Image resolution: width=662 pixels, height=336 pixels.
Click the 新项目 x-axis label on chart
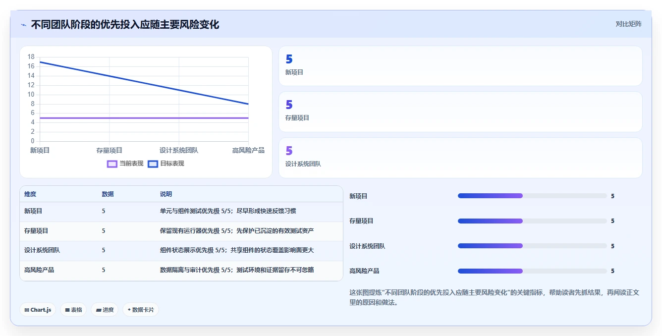click(x=40, y=150)
